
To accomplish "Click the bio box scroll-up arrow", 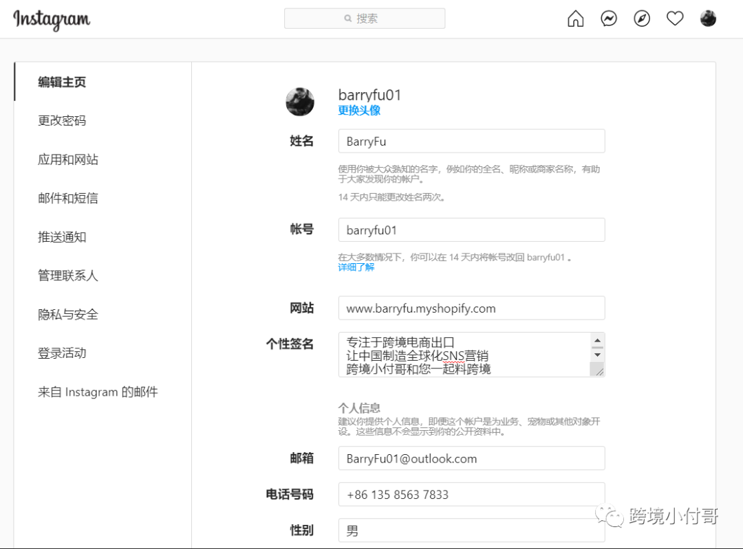I will 597,340.
